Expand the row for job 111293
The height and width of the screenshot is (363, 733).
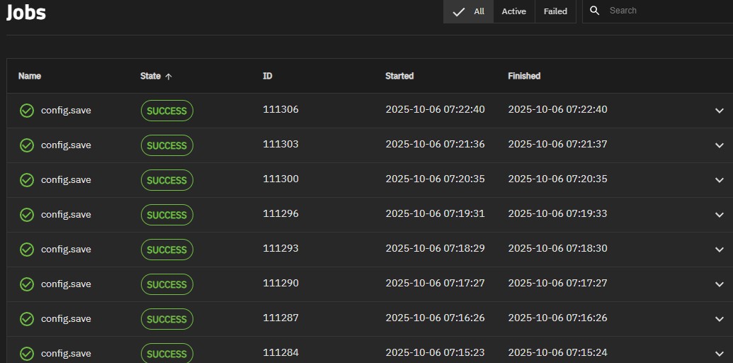720,250
